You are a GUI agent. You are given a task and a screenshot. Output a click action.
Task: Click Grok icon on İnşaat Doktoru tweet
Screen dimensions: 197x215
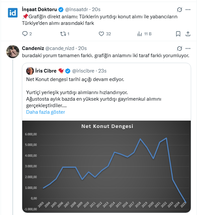coord(179,10)
